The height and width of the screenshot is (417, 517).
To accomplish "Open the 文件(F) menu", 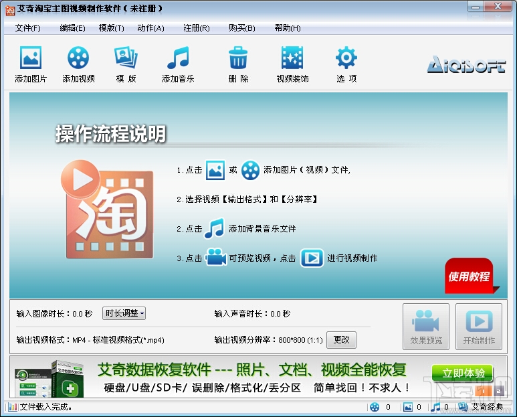I will (x=27, y=28).
